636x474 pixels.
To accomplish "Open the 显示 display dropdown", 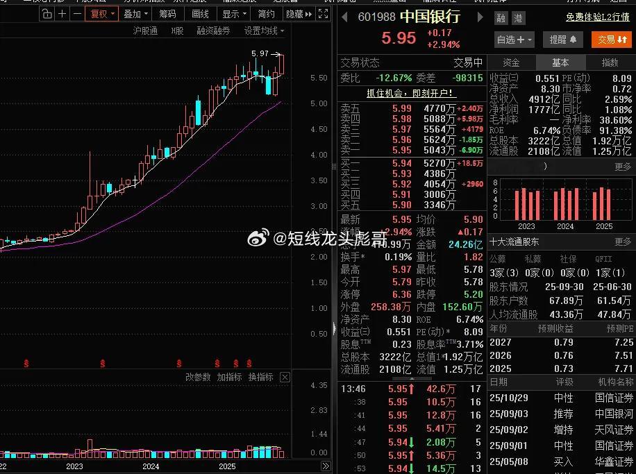I will [234, 14].
